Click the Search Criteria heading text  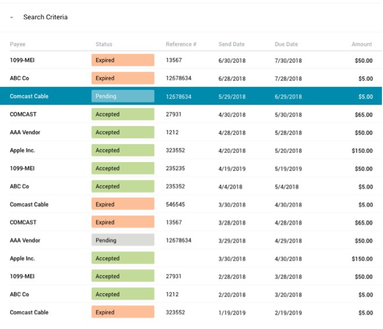click(45, 17)
